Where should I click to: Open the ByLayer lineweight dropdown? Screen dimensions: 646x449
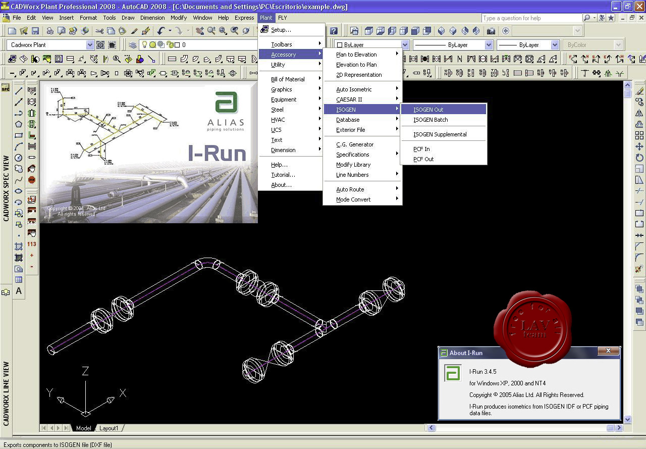[x=555, y=45]
